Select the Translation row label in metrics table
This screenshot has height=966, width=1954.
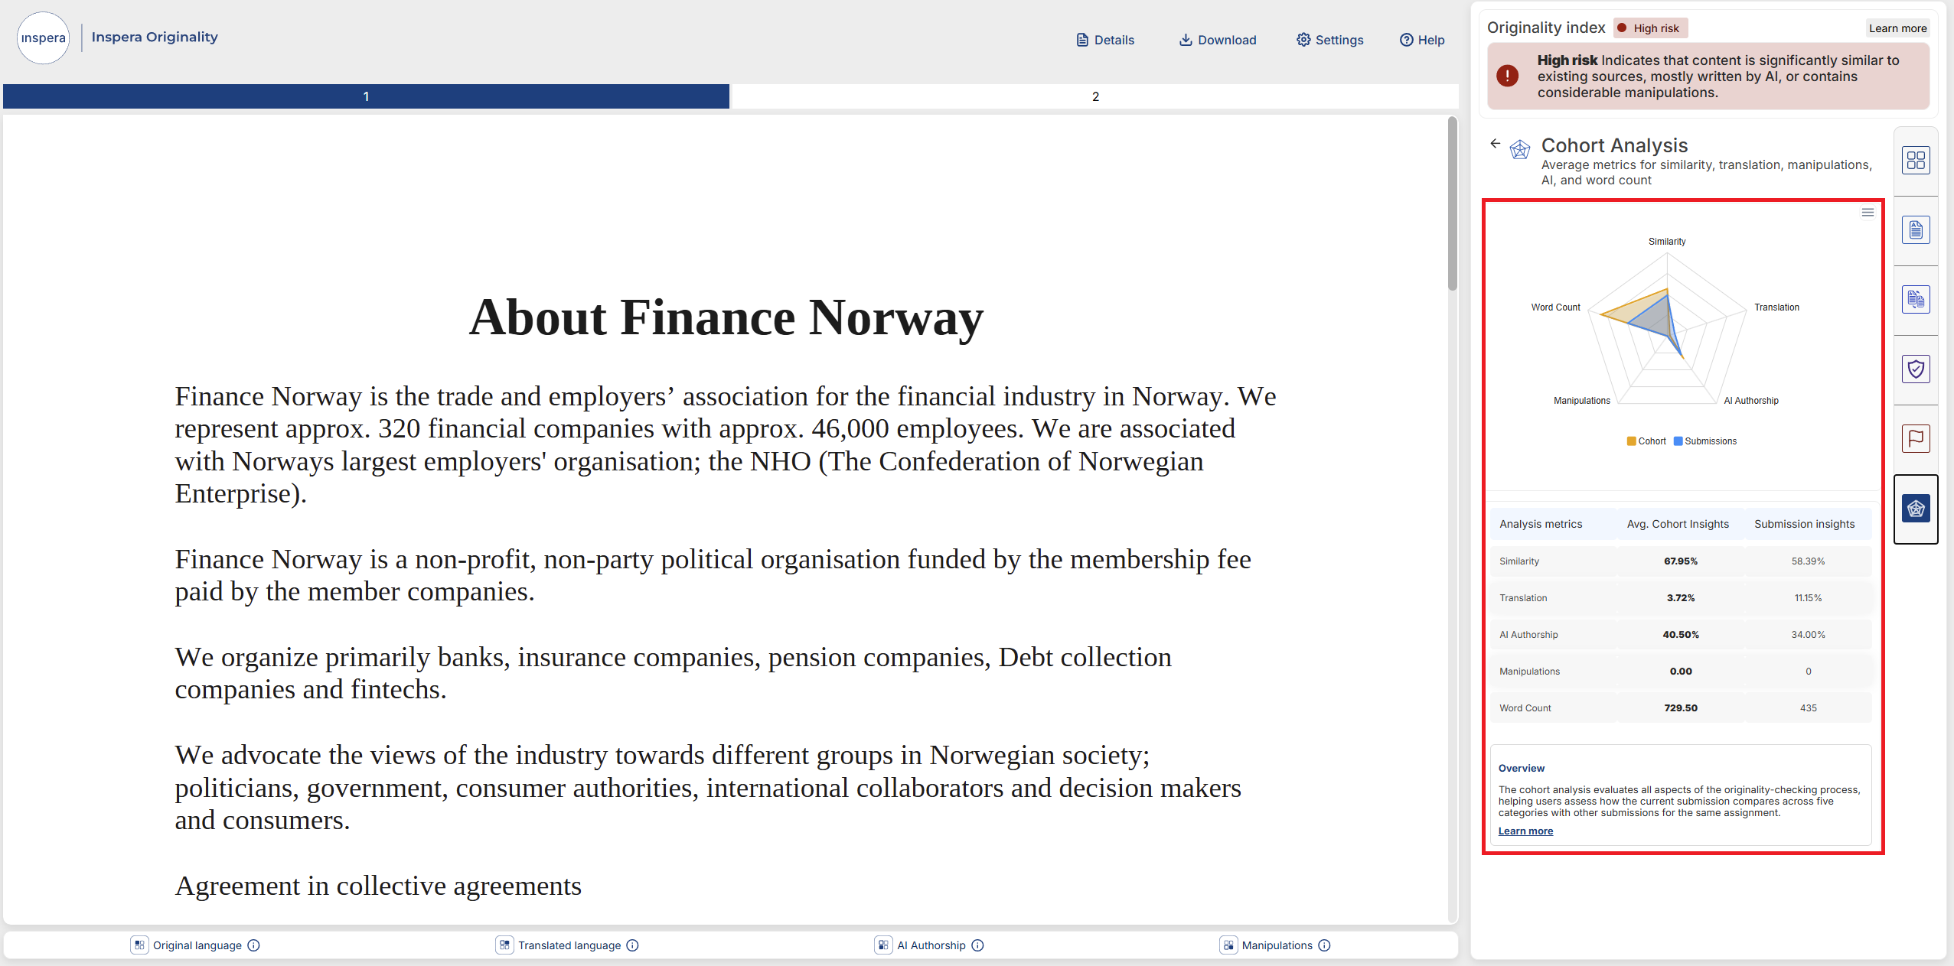click(1522, 598)
